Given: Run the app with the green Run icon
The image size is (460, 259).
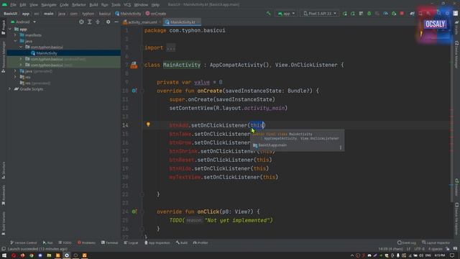Looking at the screenshot, I should pyautogui.click(x=345, y=14).
